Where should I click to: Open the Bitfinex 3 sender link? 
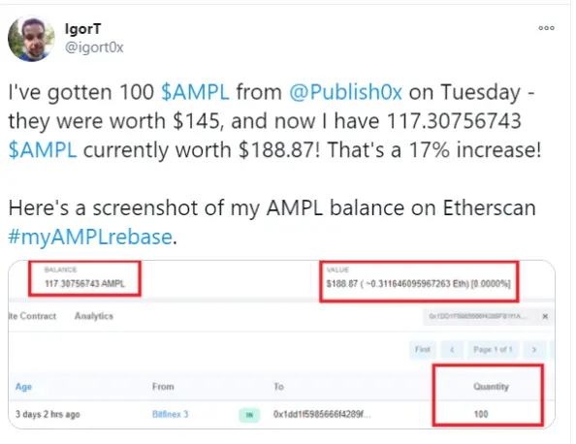[170, 414]
